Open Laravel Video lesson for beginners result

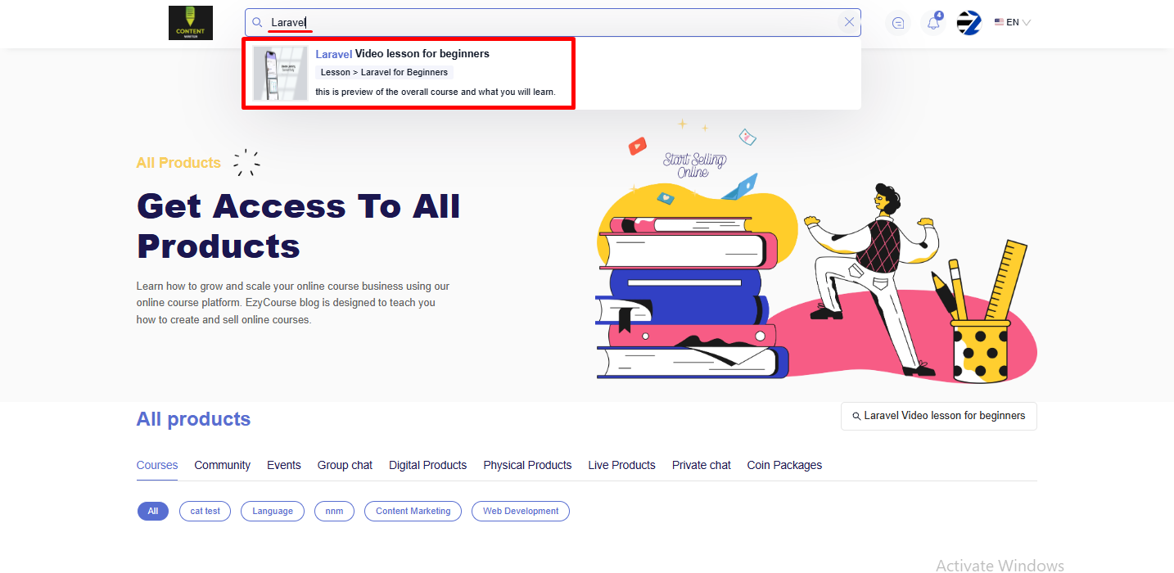402,54
